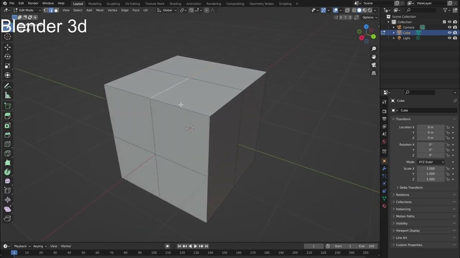Enable edge select mode

click(51, 10)
